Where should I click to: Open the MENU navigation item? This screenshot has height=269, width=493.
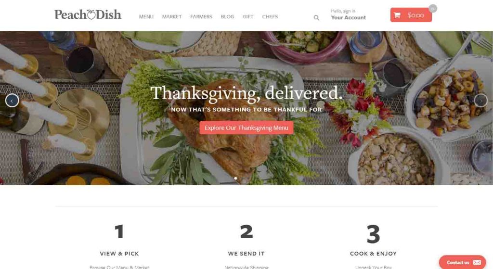point(146,17)
